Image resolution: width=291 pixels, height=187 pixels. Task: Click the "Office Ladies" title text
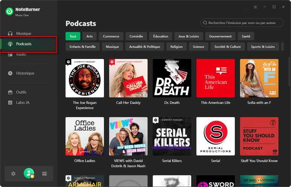coord(85,161)
